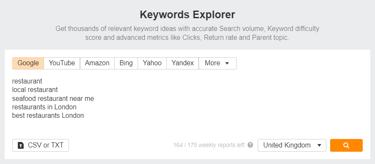375x164 pixels.
Task: Click the upload file icon
Action: [x=21, y=145]
